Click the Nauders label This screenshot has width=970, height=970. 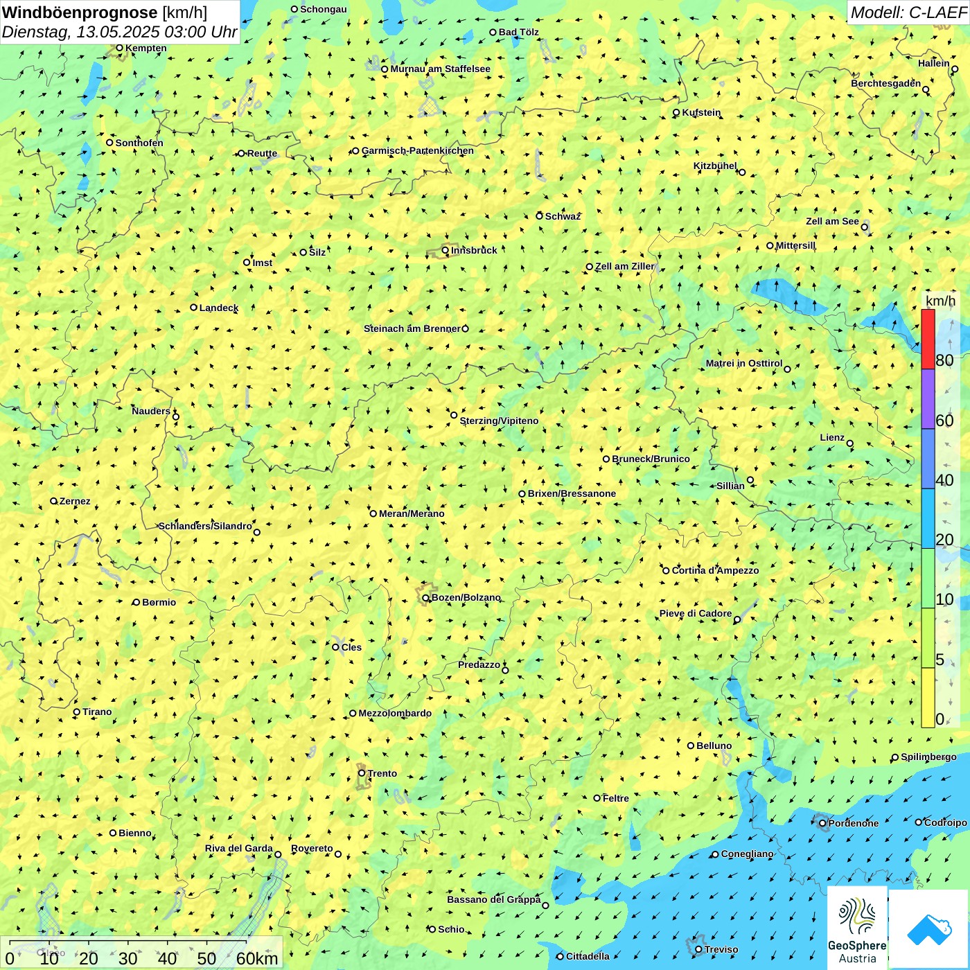coord(151,411)
